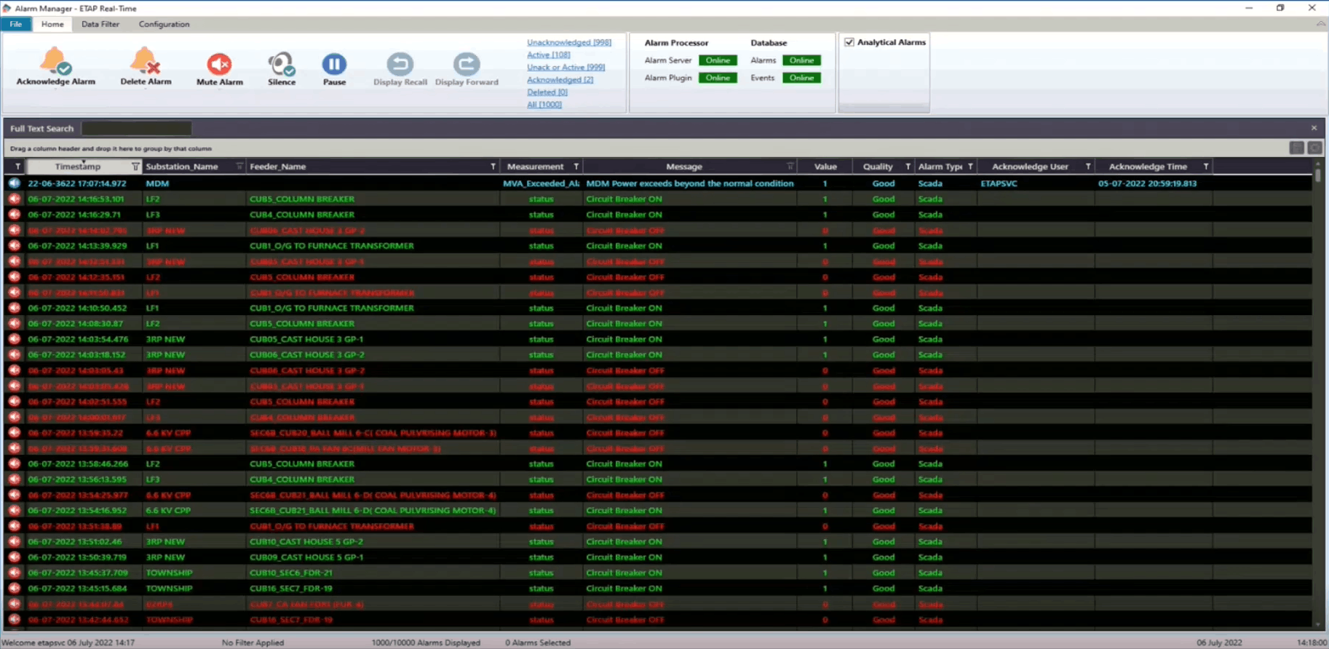Click speaker icon of row 13:45:15.684
1329x649 pixels.
(x=14, y=589)
